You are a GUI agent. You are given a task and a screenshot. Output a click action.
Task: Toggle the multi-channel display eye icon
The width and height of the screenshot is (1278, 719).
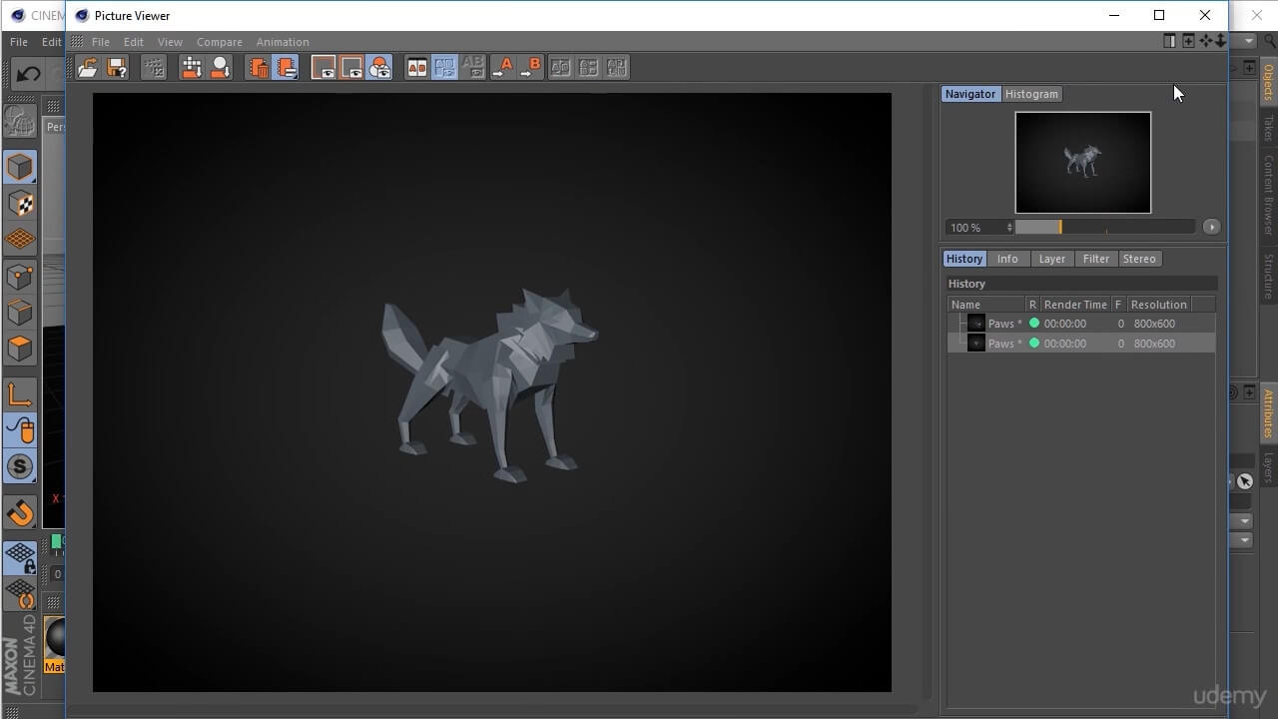379,67
